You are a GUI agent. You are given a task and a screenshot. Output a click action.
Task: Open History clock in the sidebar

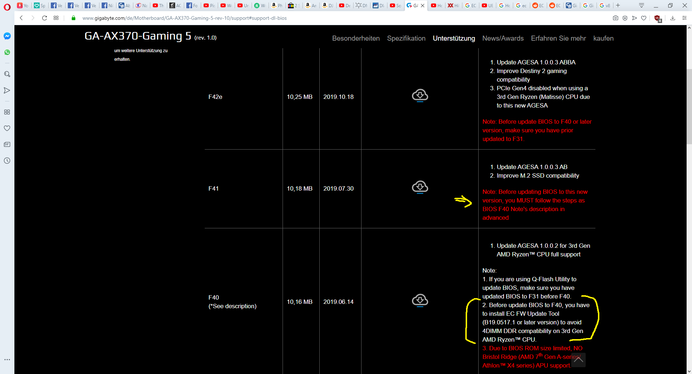click(x=7, y=160)
